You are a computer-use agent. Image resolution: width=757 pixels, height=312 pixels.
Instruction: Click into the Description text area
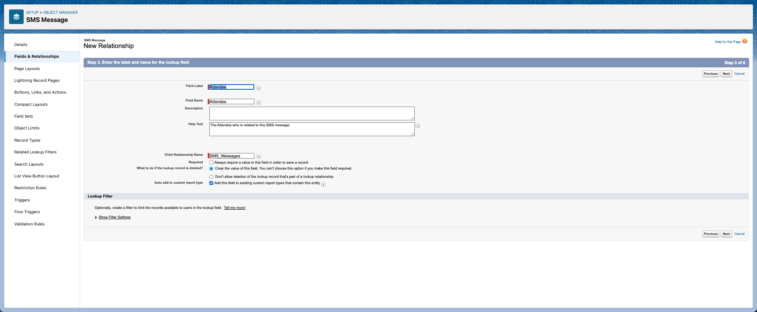(312, 113)
